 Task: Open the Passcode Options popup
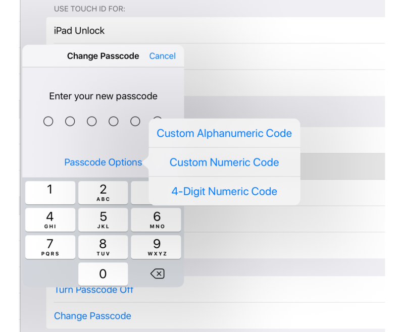[103, 162]
